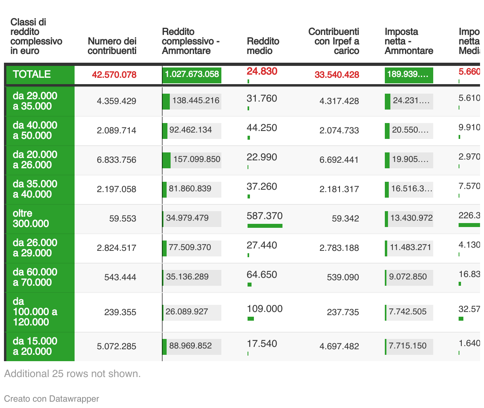Click the 33.540.428 Irpef total value

point(337,75)
